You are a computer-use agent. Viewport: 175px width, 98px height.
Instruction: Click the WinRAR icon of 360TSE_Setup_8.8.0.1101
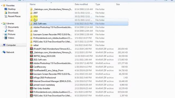31,56
